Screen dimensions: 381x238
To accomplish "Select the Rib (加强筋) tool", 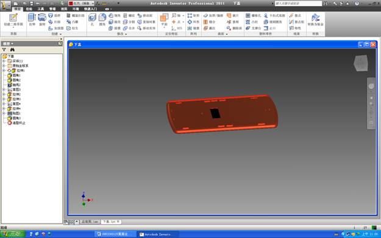I will (x=56, y=28).
